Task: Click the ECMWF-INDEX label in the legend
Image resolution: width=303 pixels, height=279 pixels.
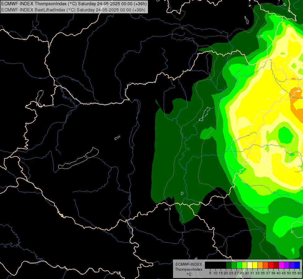Action: pos(189,264)
